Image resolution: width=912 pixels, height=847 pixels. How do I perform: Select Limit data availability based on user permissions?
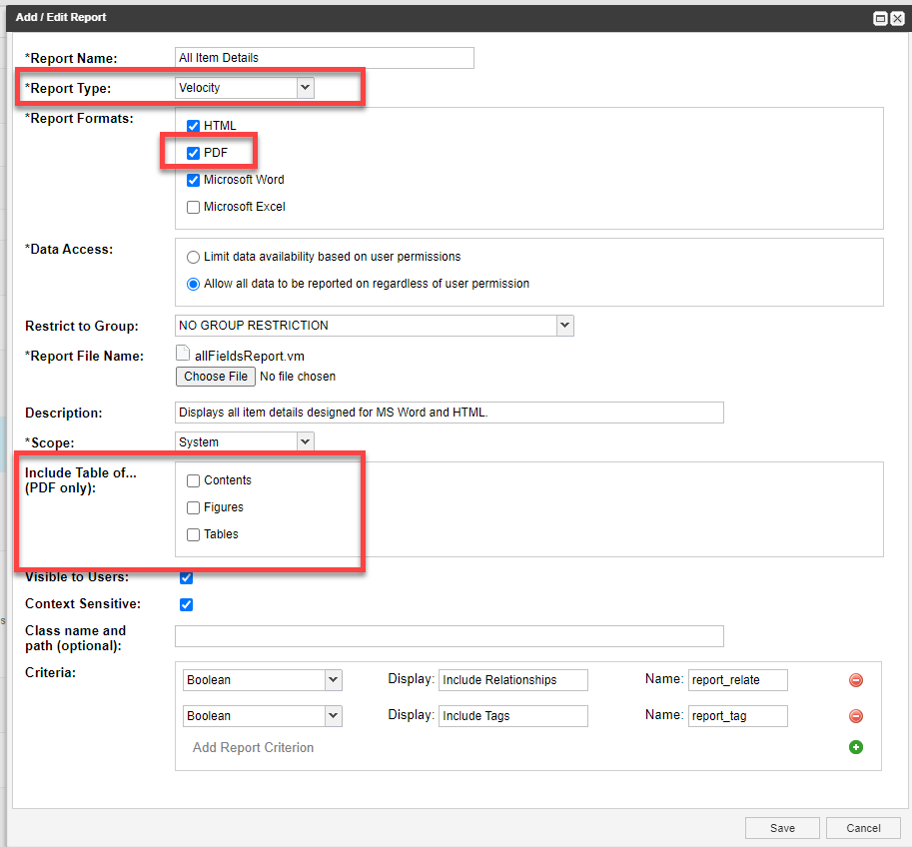point(193,257)
